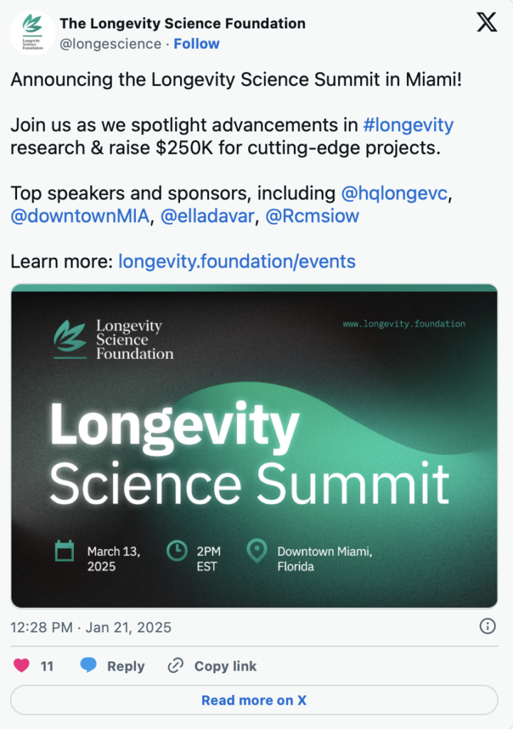Open the longevity.foundation/events link

pyautogui.click(x=237, y=261)
